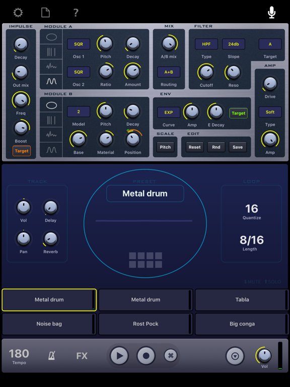Viewport: 290px width, 387px height.
Task: Click the Rnd randomize button
Action: point(216,147)
